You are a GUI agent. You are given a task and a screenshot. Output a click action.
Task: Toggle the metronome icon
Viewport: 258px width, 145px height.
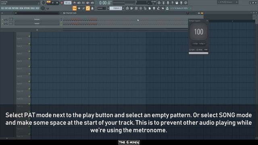[75, 3]
